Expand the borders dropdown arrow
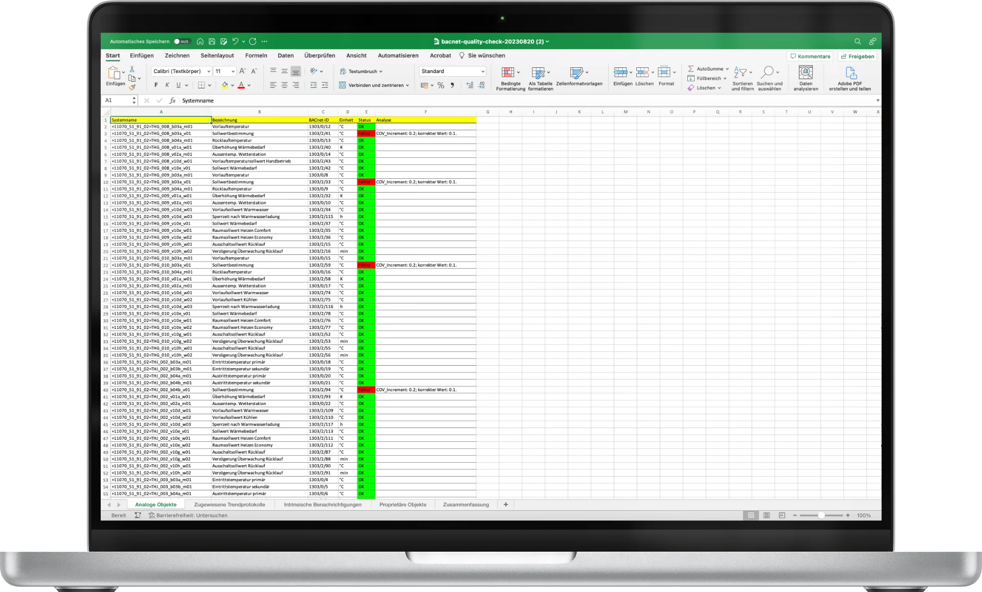The height and width of the screenshot is (592, 982). tap(210, 85)
